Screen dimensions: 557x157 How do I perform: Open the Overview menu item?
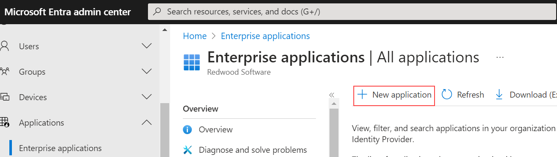(216, 129)
